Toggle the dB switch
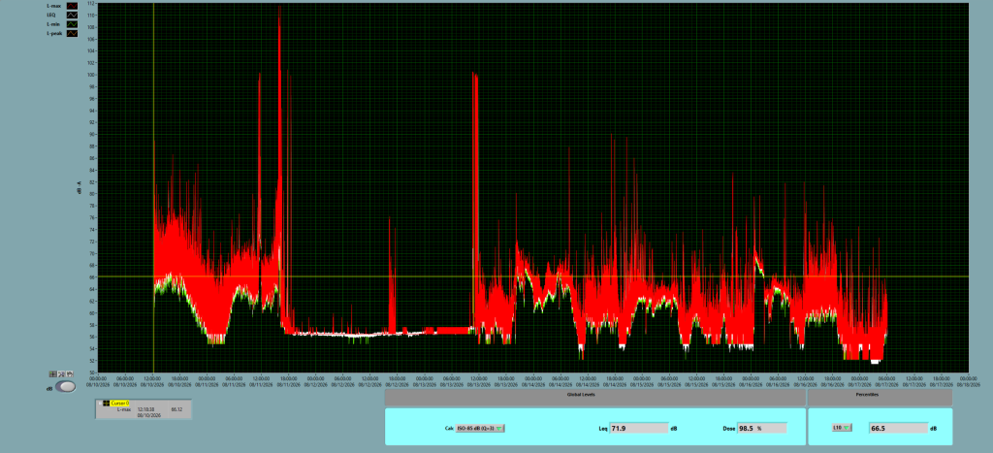 pos(65,386)
